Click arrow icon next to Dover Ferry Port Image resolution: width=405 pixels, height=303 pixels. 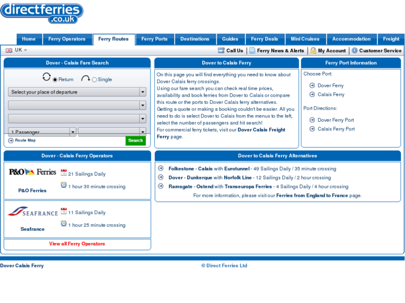coord(312,120)
